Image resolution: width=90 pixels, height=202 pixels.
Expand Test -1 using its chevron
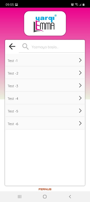click(x=80, y=60)
